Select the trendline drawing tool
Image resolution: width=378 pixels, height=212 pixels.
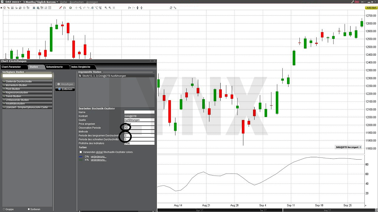point(96,8)
